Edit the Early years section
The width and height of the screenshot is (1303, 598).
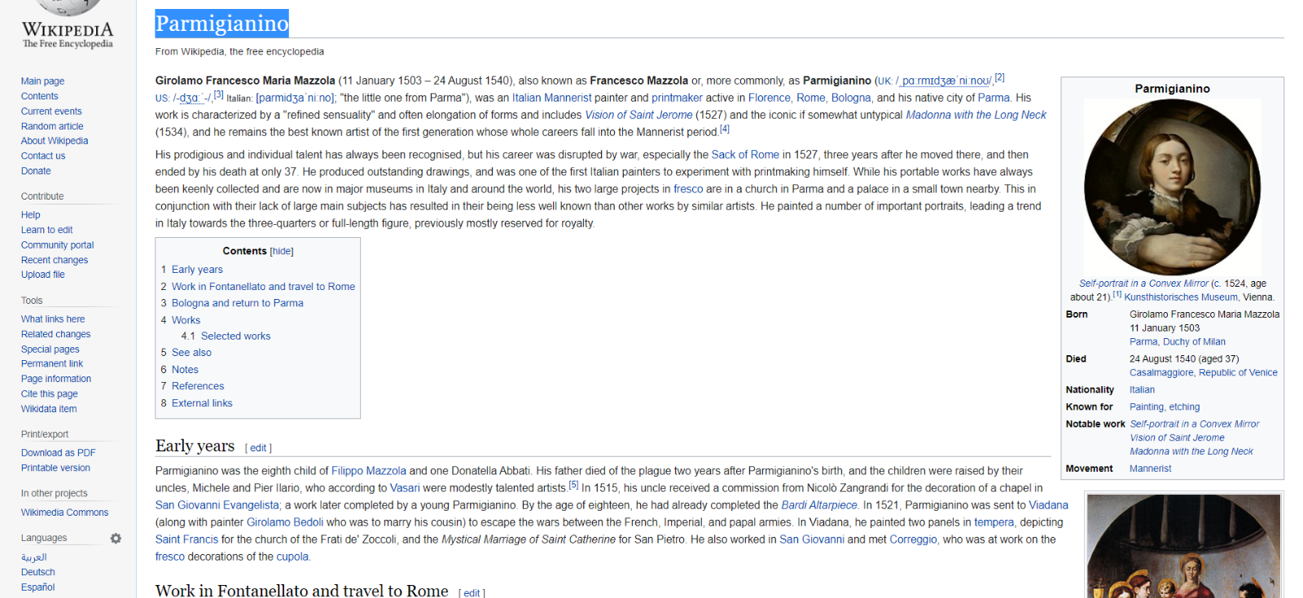pyautogui.click(x=258, y=448)
